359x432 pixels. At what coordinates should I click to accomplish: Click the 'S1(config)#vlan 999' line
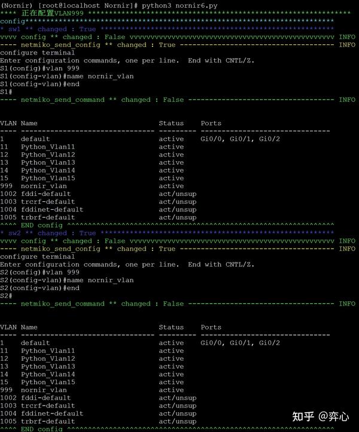pos(39,68)
